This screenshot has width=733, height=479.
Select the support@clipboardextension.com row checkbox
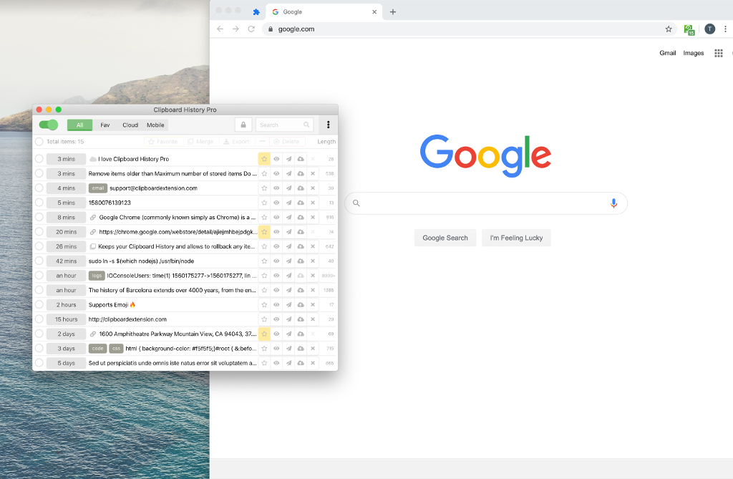[x=39, y=188]
